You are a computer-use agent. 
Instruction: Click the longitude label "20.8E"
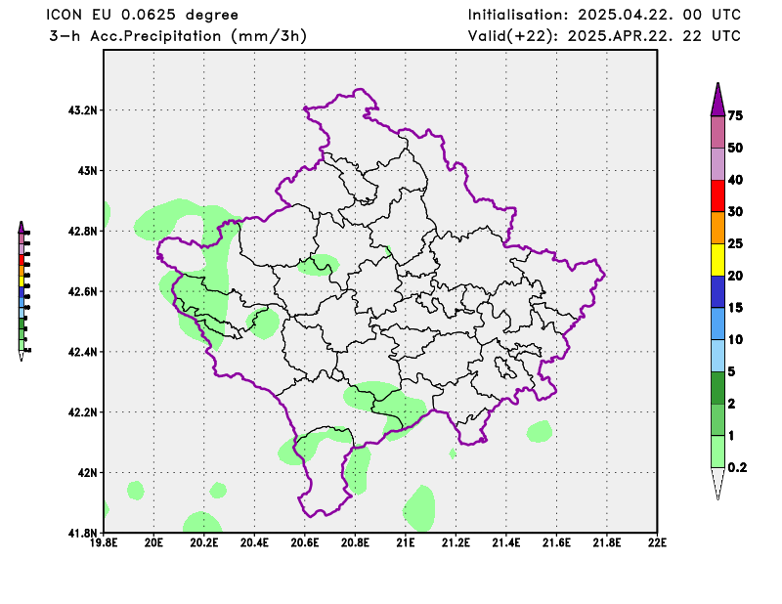pos(355,542)
